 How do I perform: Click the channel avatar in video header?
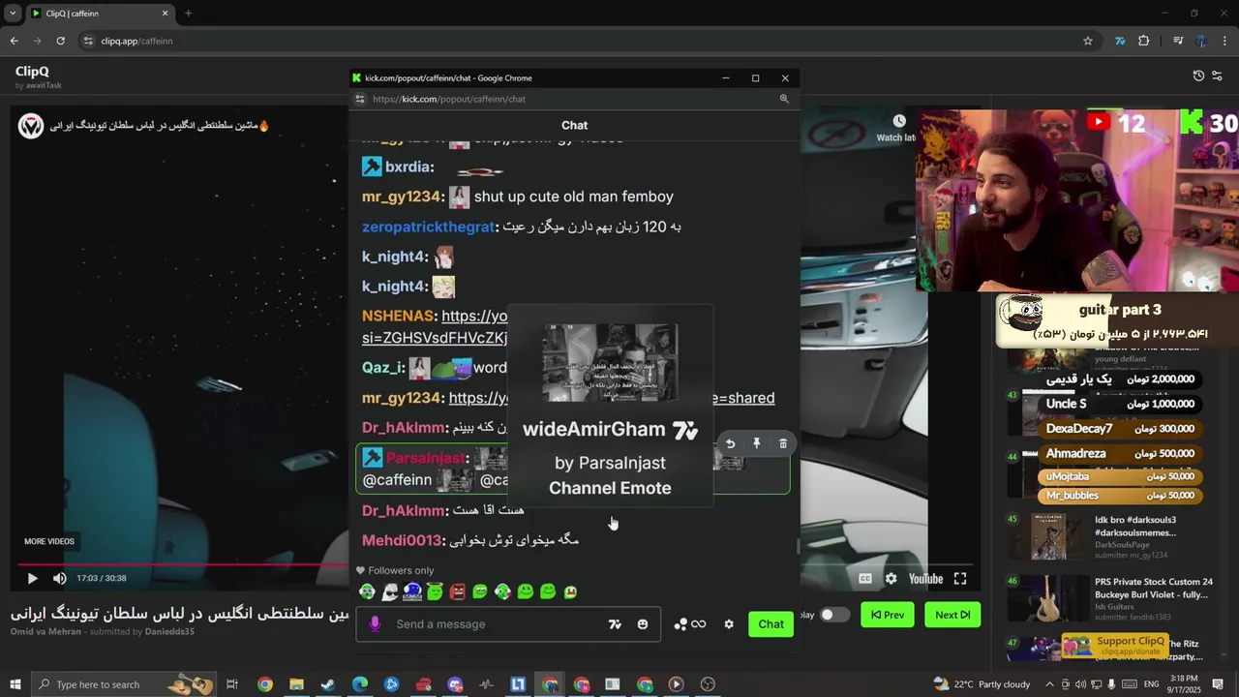click(31, 126)
